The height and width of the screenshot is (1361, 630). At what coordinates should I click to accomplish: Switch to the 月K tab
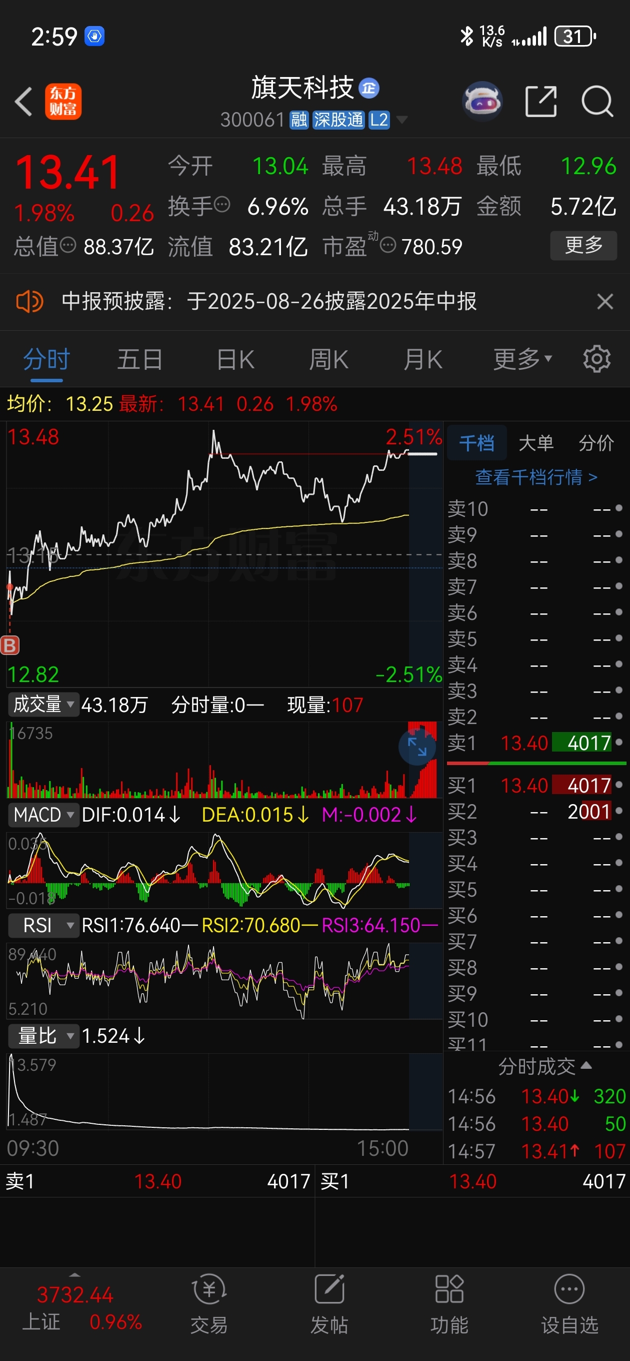tap(422, 360)
